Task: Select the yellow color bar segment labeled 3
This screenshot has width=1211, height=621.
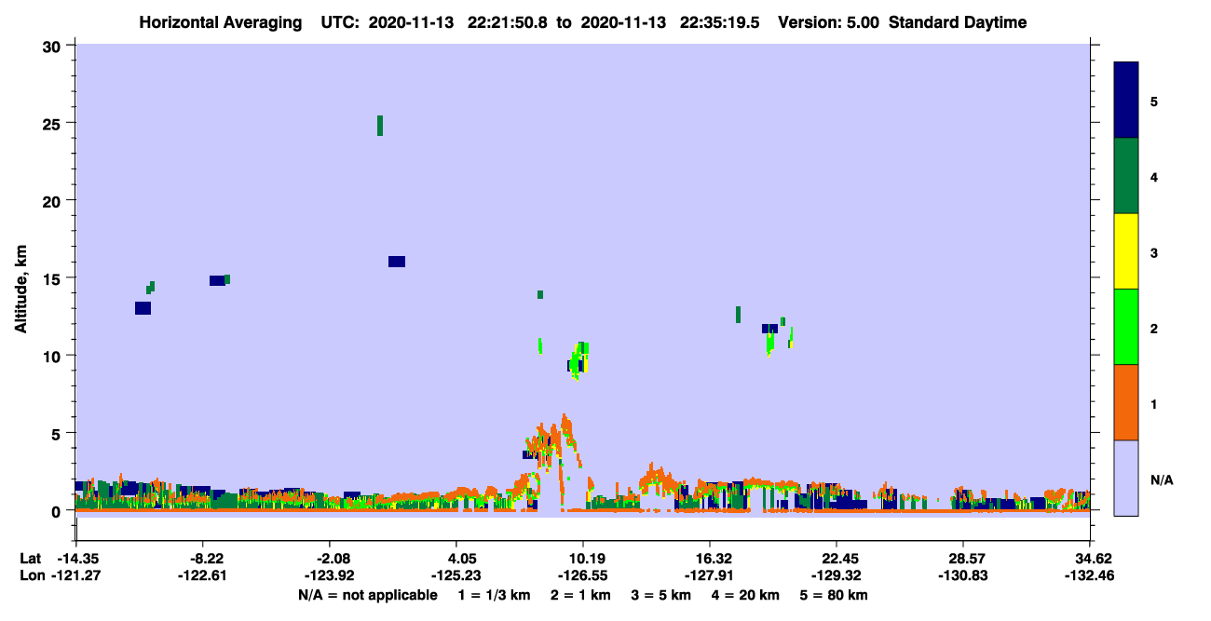Action: [x=1126, y=251]
